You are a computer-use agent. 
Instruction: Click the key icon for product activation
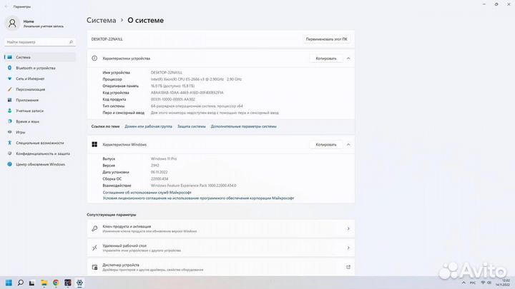coord(94,229)
